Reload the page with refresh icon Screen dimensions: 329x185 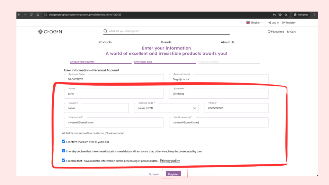pos(31,15)
